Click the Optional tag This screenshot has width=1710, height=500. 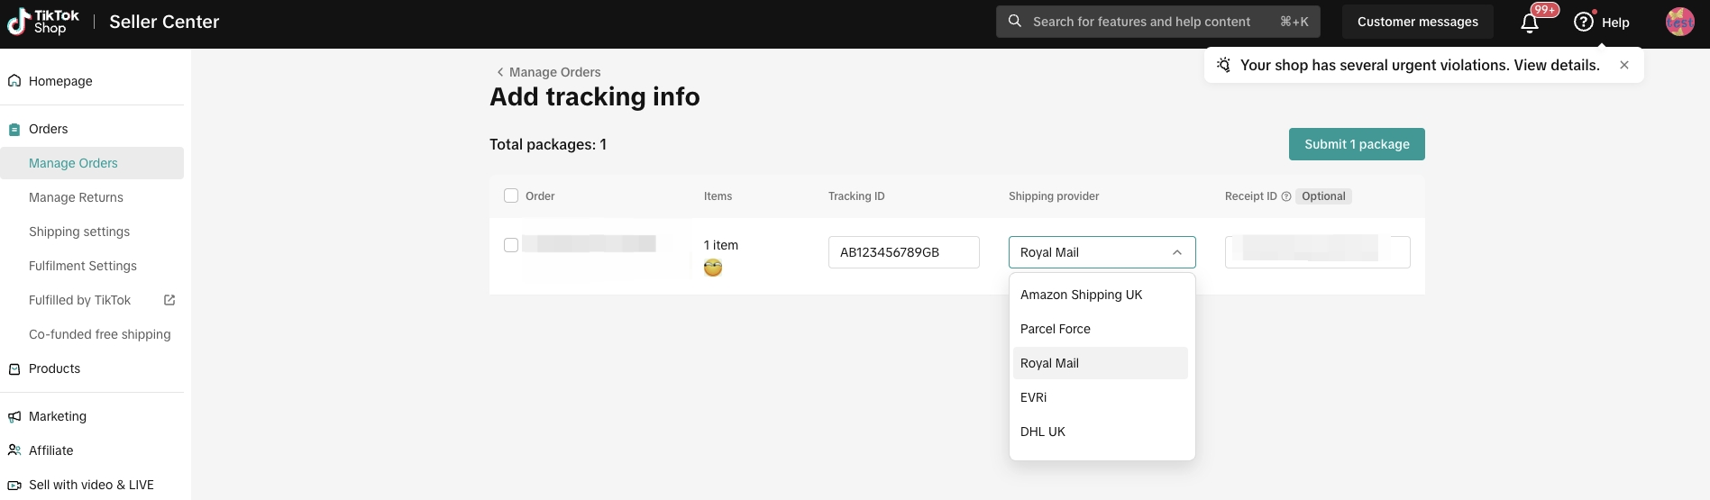(x=1323, y=196)
